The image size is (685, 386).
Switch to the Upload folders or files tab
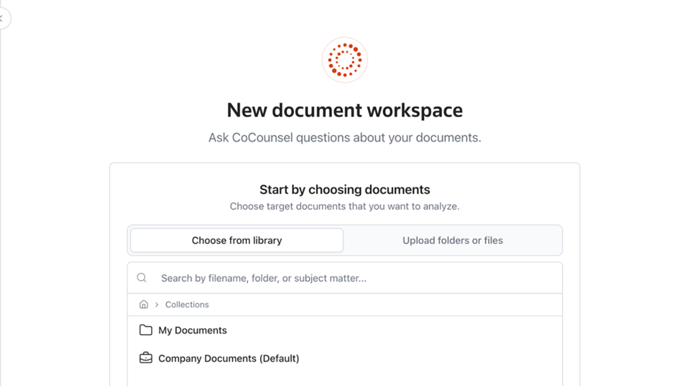pos(452,241)
